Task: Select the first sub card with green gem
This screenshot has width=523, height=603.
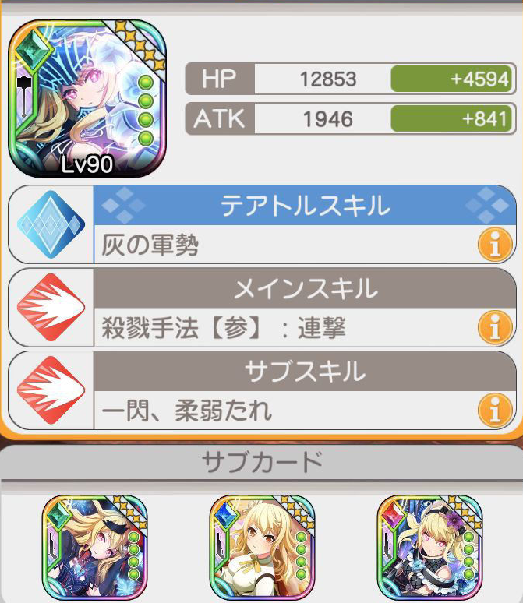Action: click(94, 547)
